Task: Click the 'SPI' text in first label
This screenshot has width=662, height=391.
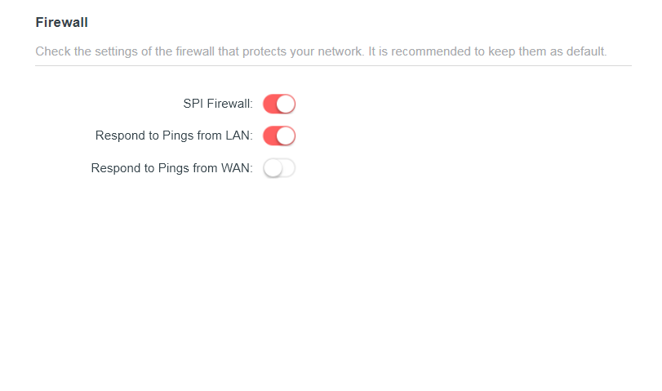Action: (x=193, y=104)
